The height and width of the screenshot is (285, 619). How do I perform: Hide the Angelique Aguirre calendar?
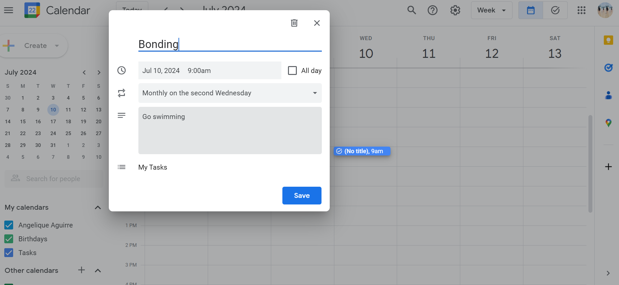click(9, 225)
